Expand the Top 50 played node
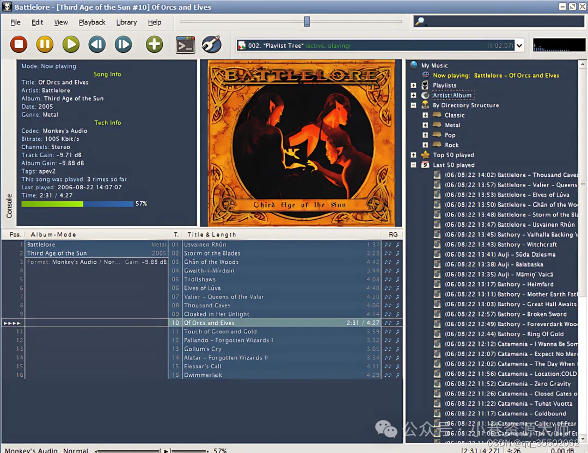 pos(414,155)
